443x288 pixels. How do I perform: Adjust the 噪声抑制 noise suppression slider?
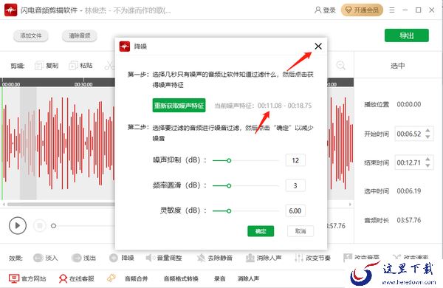tap(229, 160)
